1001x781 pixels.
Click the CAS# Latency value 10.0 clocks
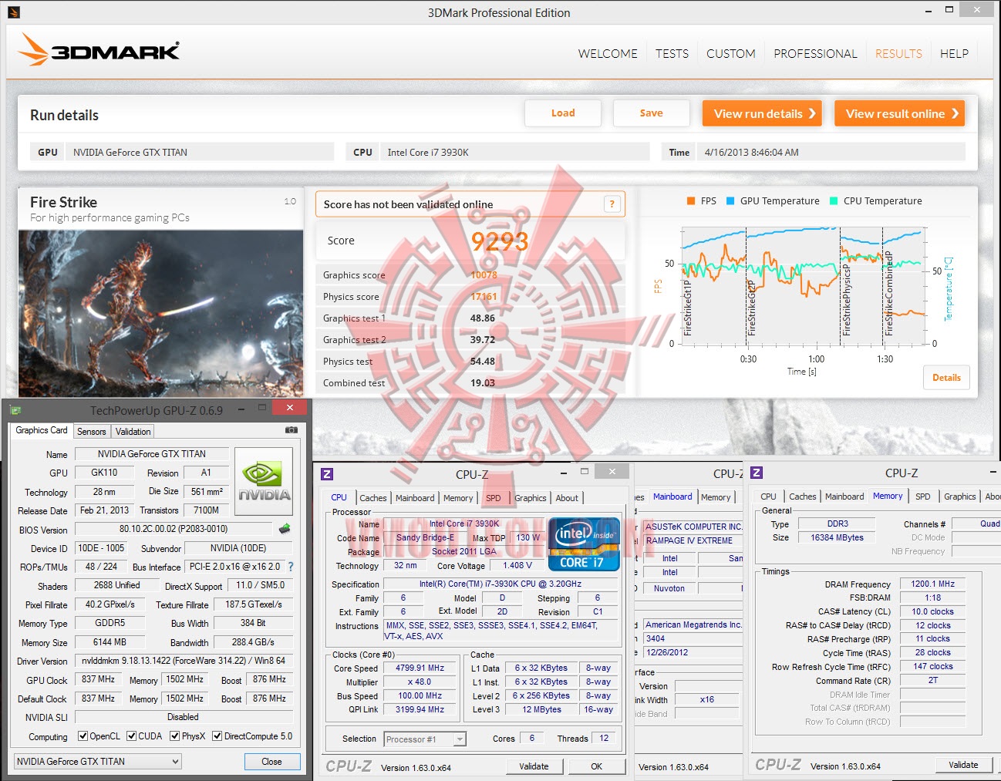pos(932,612)
